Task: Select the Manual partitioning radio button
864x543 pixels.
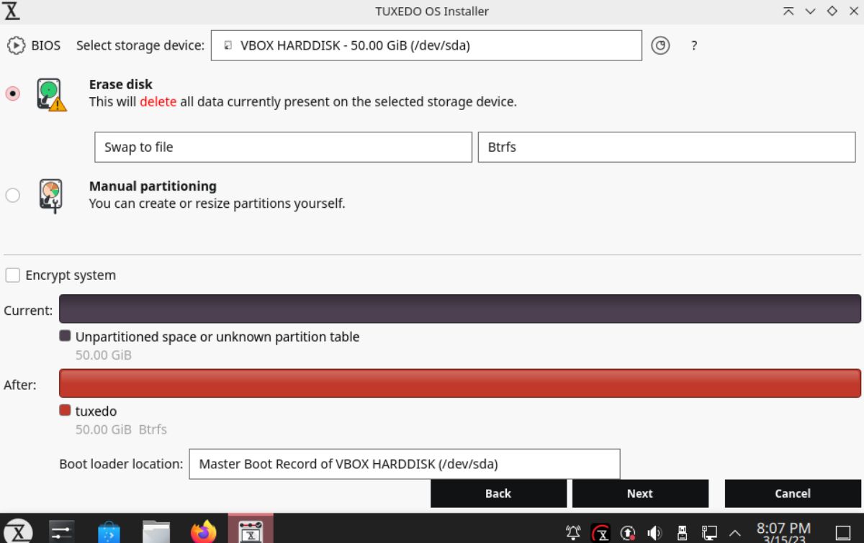Action: (x=12, y=194)
